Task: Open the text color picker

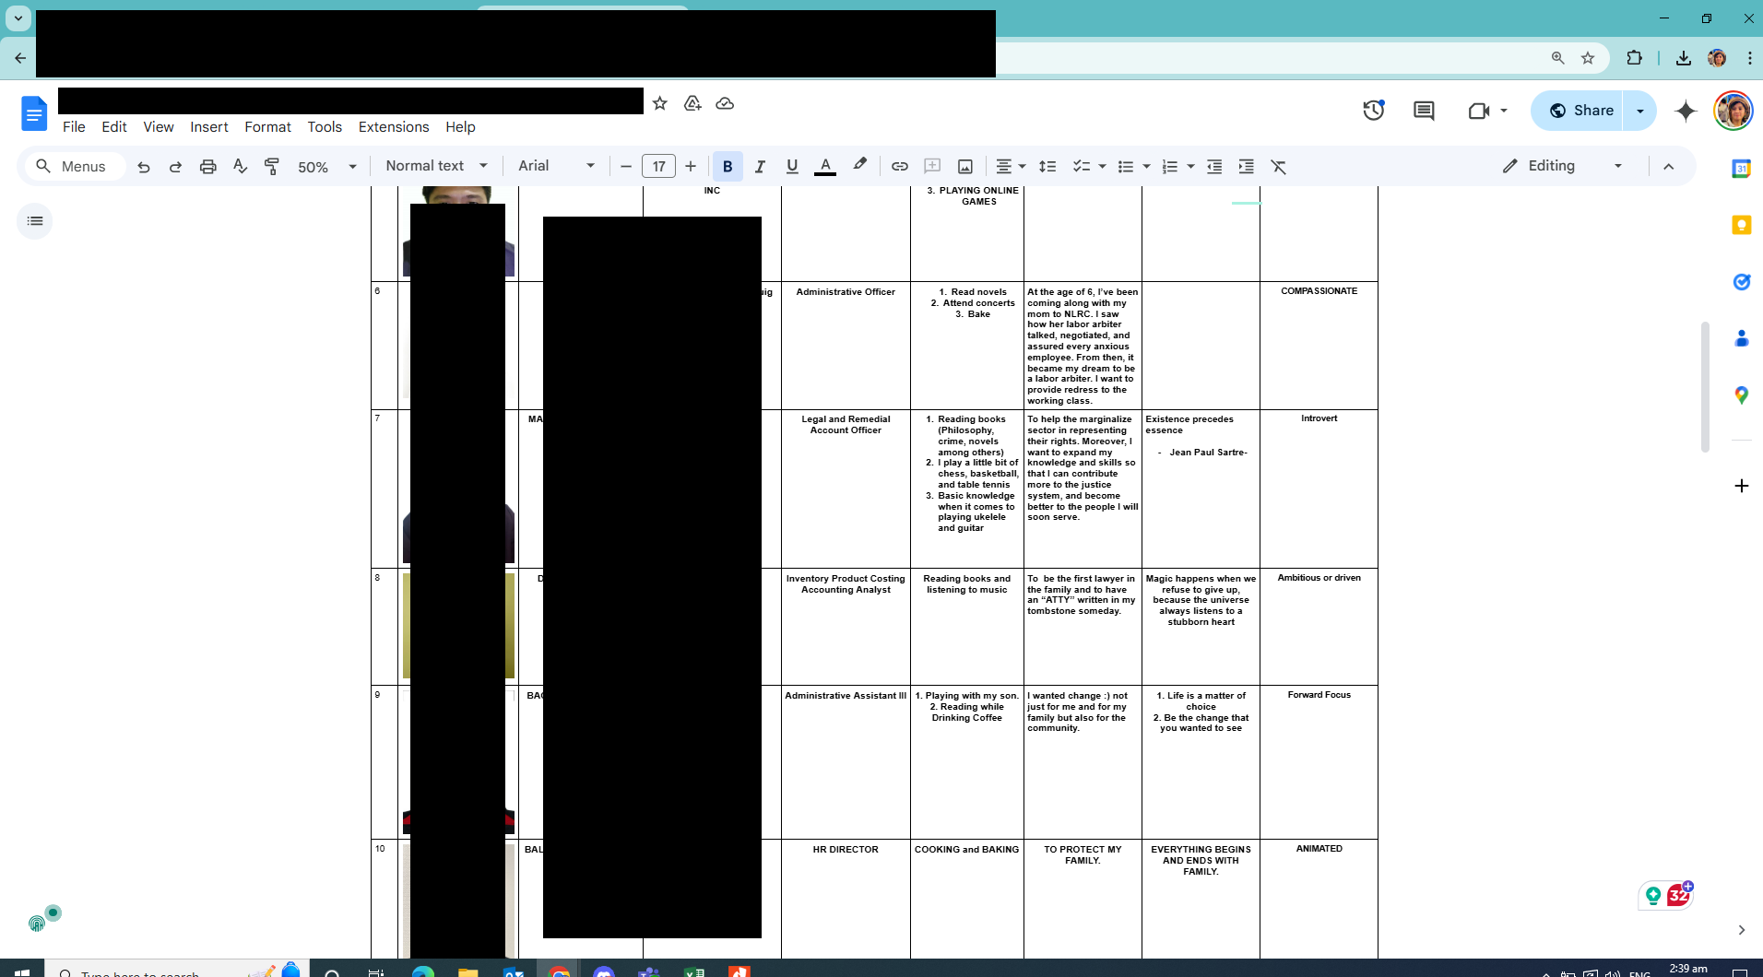Action: tap(825, 167)
